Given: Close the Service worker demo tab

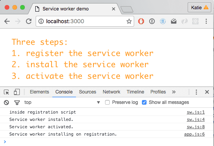Looking at the screenshot, I should [114, 9].
